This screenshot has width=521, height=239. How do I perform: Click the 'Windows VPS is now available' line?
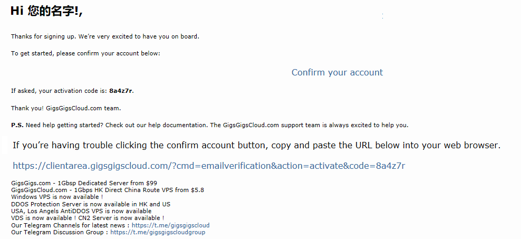tap(57, 197)
